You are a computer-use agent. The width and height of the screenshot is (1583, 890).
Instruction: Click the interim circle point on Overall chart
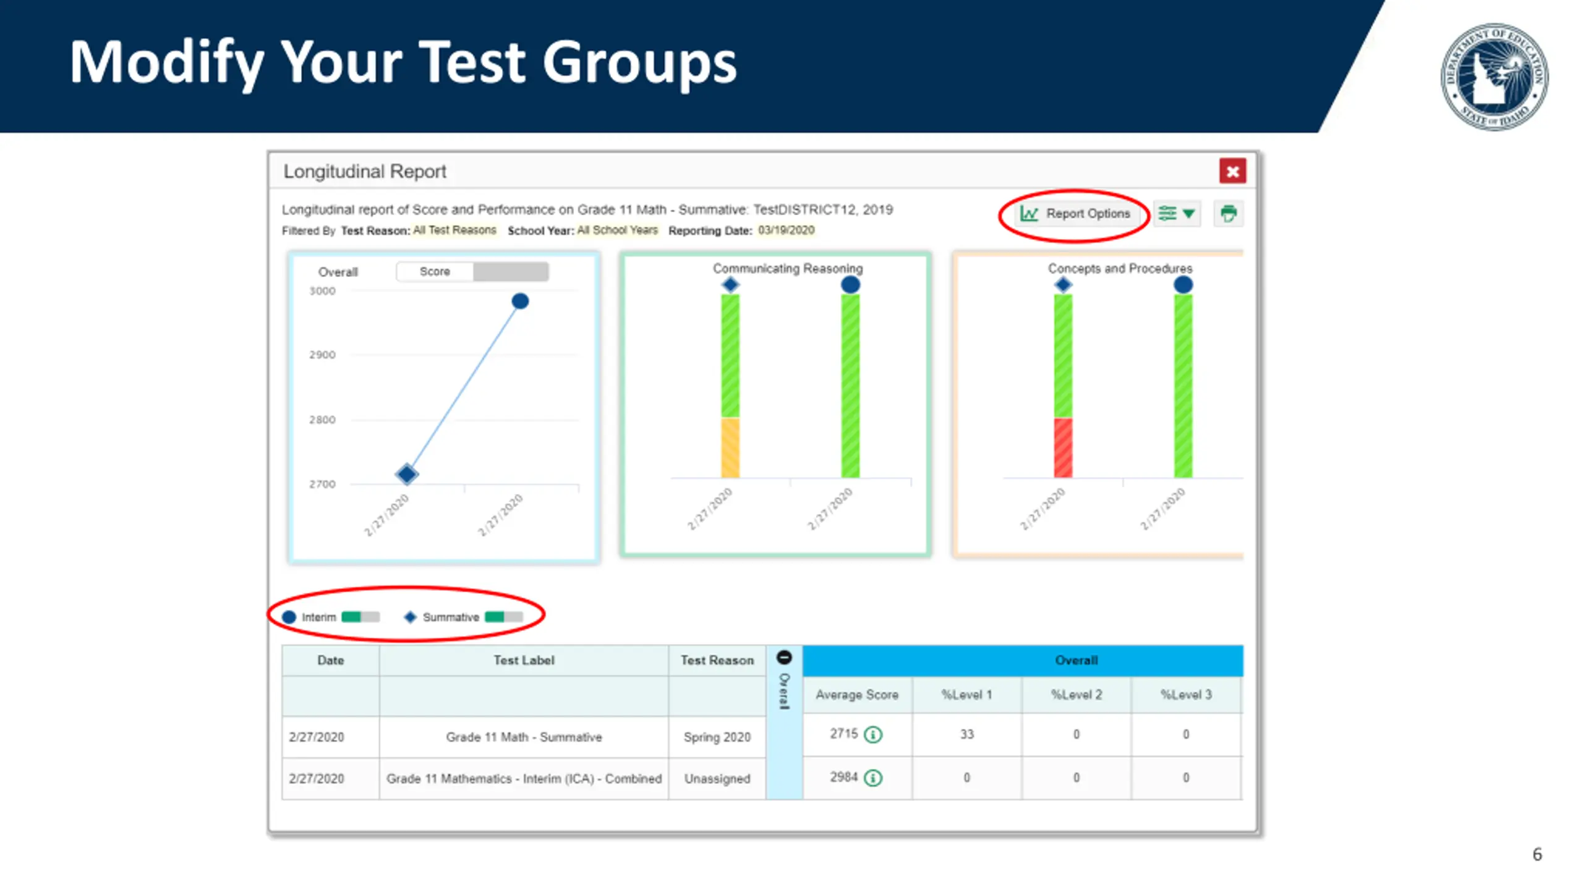[x=520, y=301]
